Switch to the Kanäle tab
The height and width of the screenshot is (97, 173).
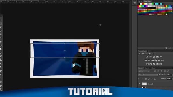point(147,68)
